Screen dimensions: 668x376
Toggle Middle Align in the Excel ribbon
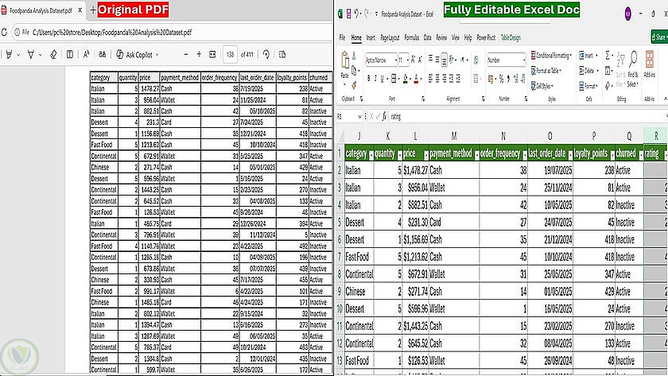[437, 60]
